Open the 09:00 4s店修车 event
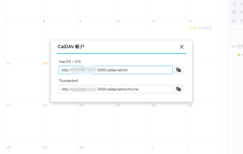Screen dimensions: 243x154 click(200, 28)
